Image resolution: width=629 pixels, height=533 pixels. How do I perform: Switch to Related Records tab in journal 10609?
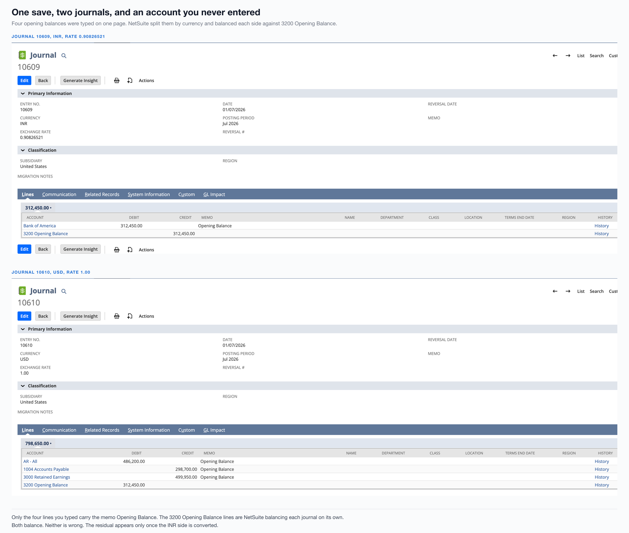102,195
